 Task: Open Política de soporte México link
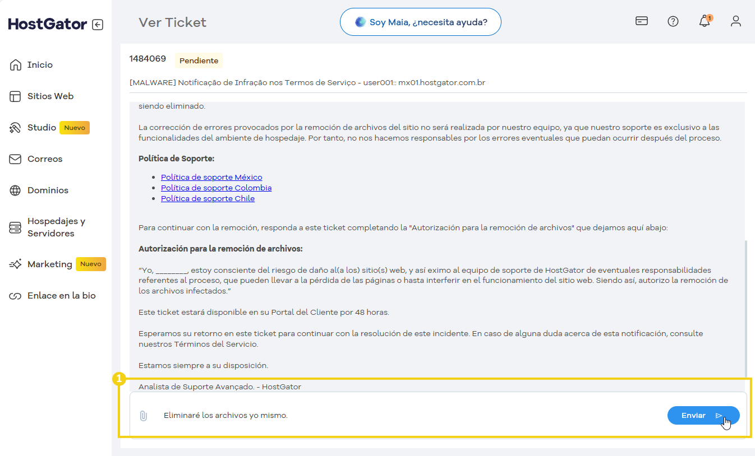[x=211, y=178]
